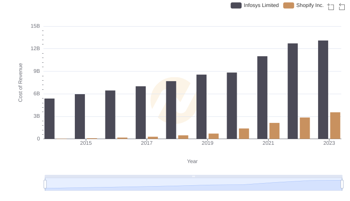350x201 pixels.
Task: Hide the Shopify Inc. series label
Action: tap(310, 5)
